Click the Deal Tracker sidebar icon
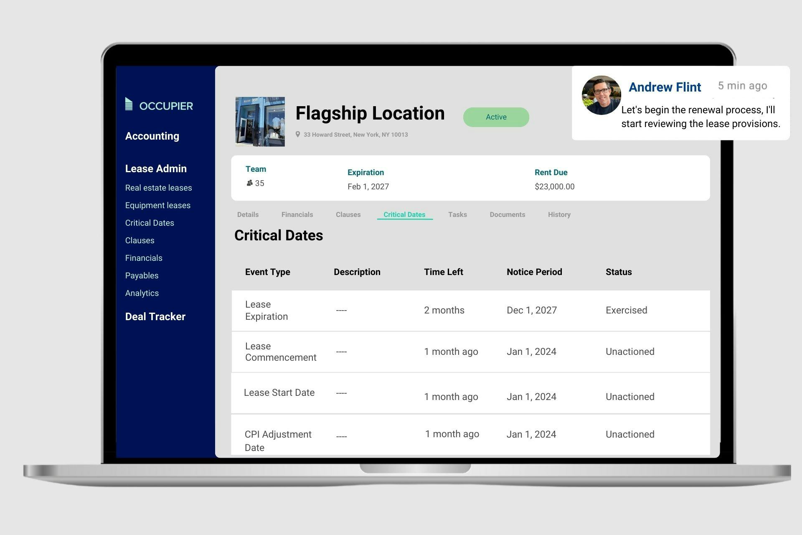The height and width of the screenshot is (535, 802). pos(155,316)
